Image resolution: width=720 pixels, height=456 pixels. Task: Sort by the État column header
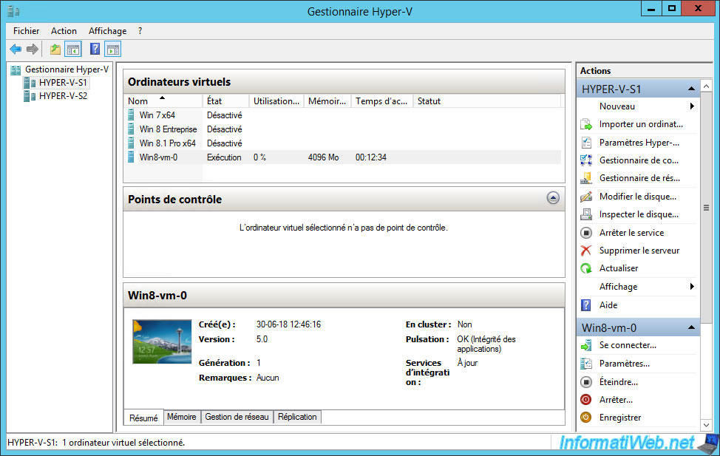pos(225,101)
